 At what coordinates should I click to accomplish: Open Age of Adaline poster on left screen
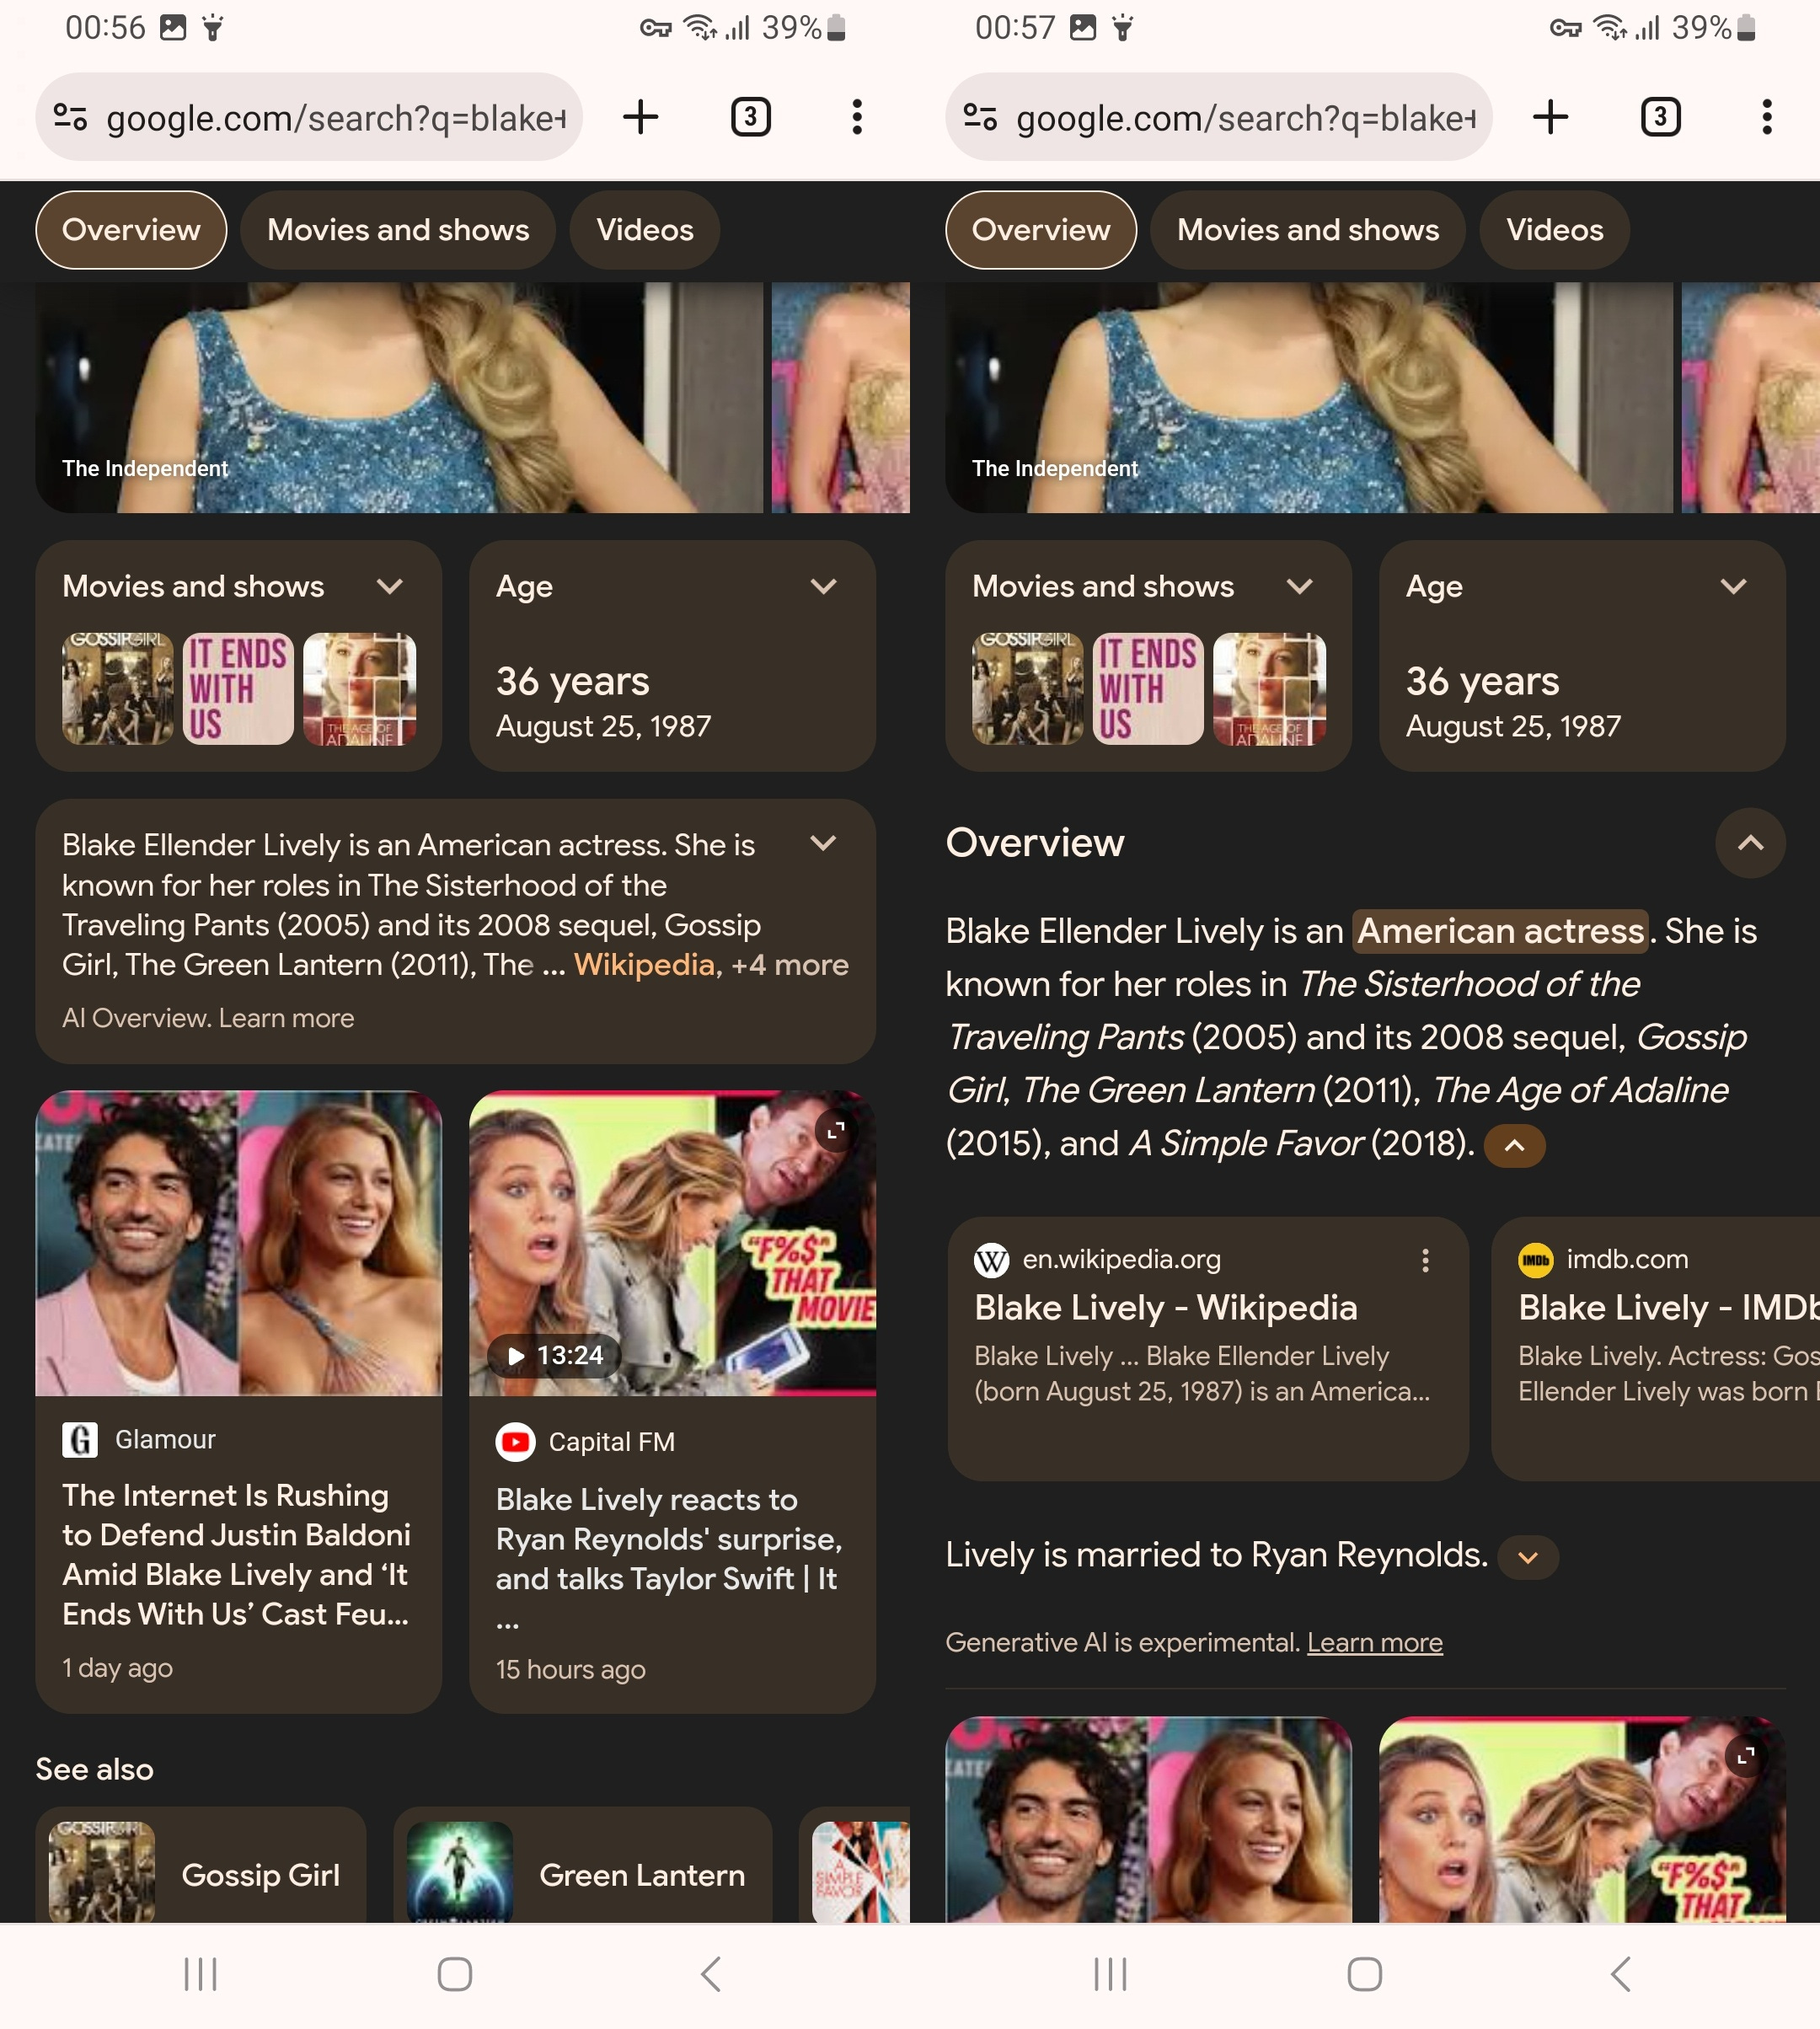point(359,689)
